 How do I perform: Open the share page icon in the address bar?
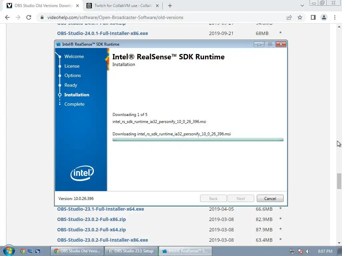pyautogui.click(x=289, y=17)
